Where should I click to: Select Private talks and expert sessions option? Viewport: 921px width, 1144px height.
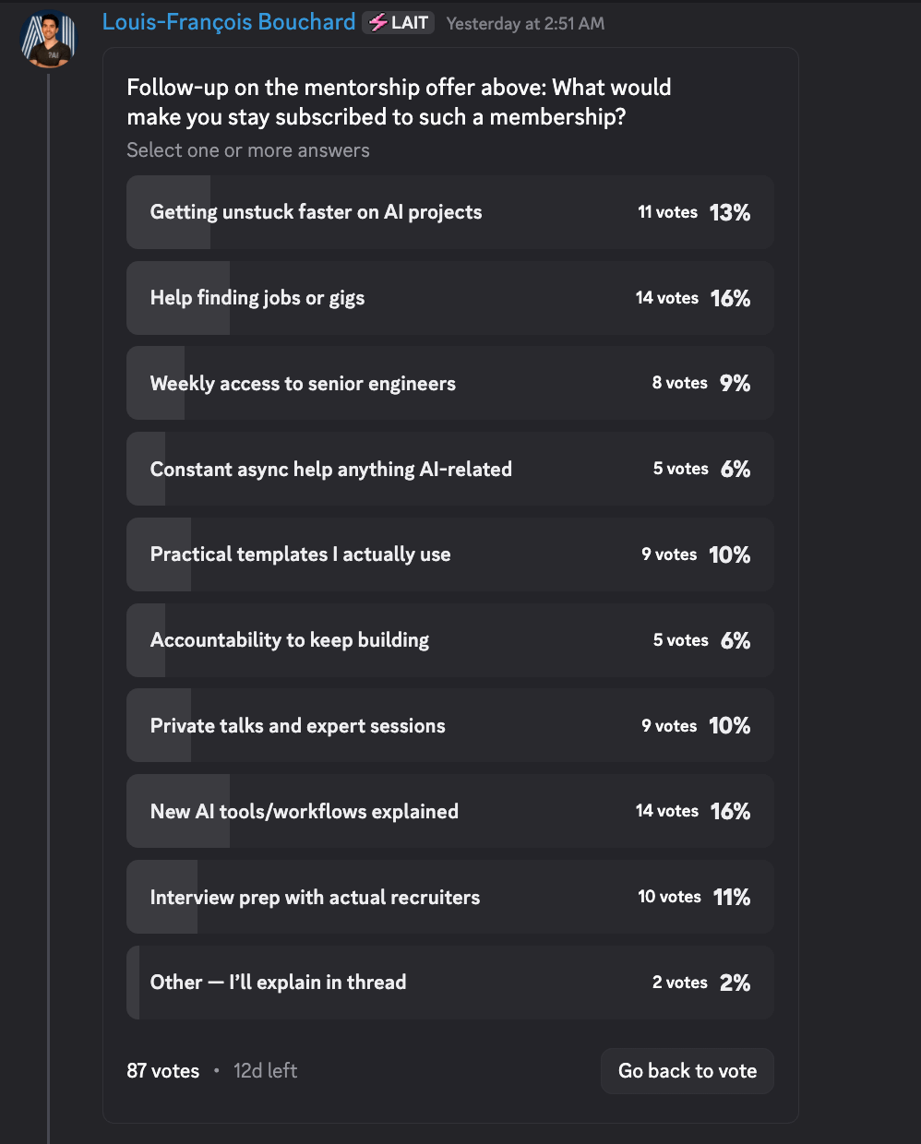click(x=450, y=725)
